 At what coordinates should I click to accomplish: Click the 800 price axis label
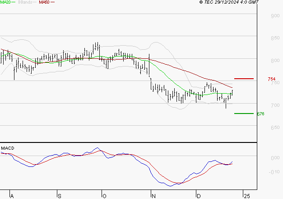click(275, 61)
